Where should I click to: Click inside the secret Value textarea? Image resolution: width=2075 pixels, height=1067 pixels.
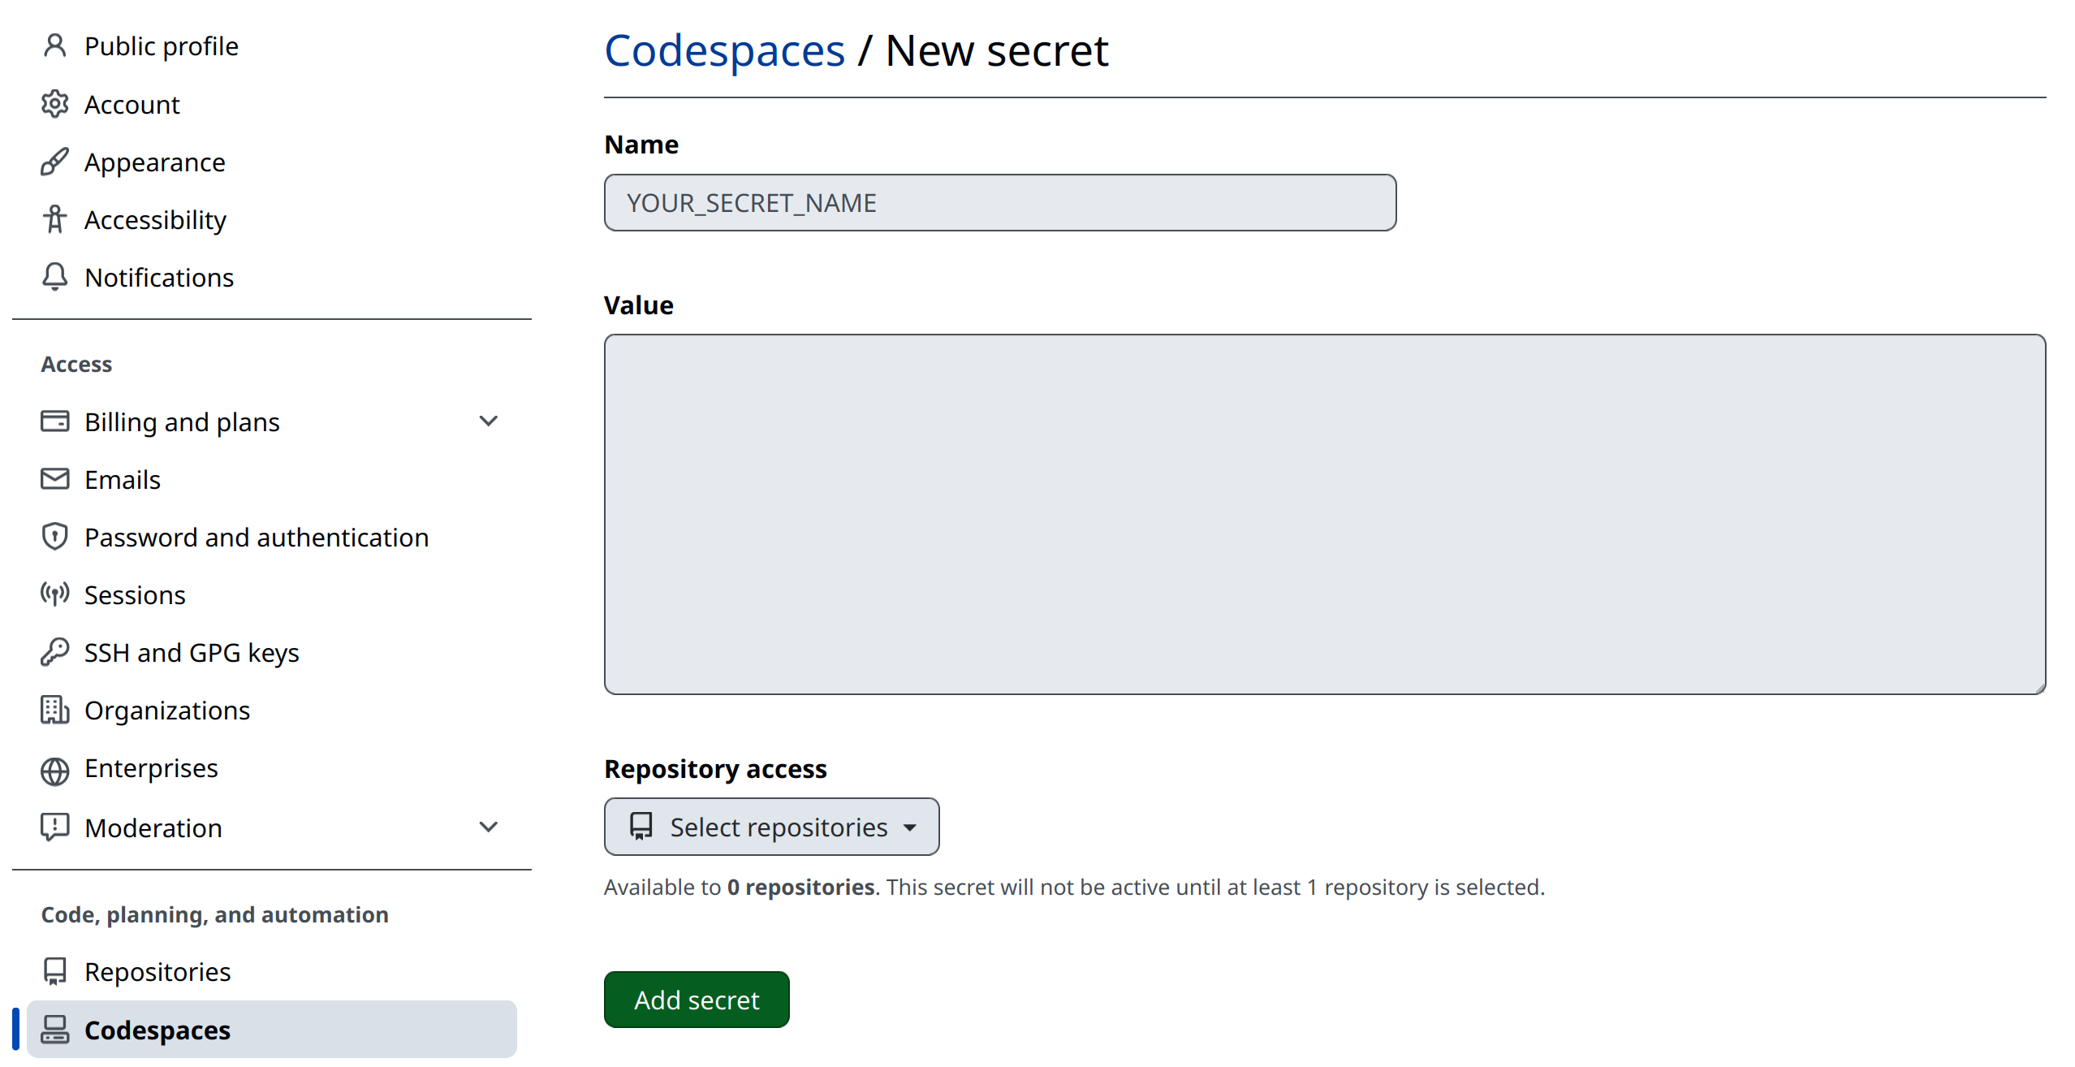click(1324, 514)
